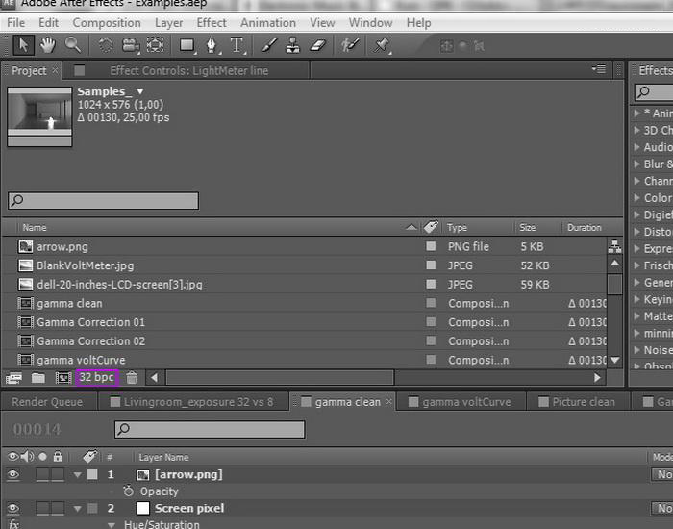Switch to the Render Queue tab
The image size is (673, 529).
pos(47,402)
